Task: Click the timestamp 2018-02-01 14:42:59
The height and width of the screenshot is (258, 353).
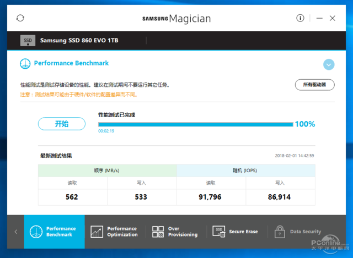Action: click(294, 156)
